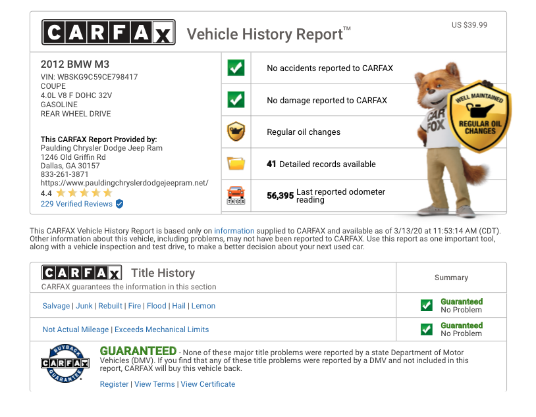Click the VIN WBSKG9C59CE798417 text
Image resolution: width=536 pixels, height=417 pixels.
[x=89, y=77]
